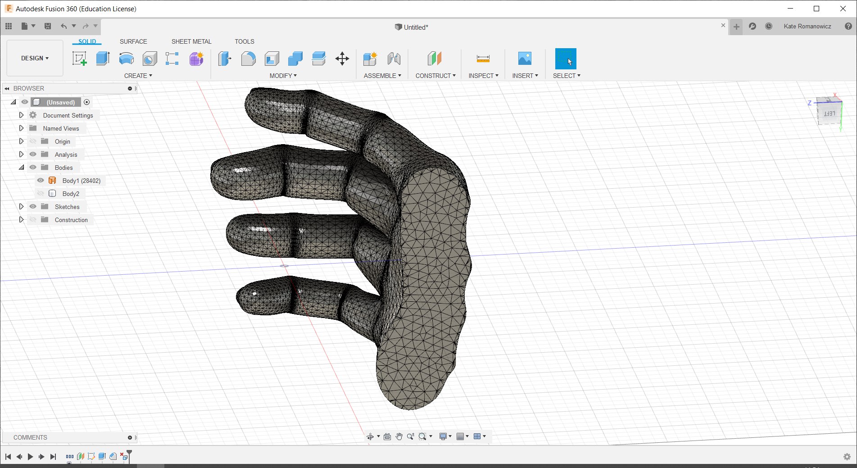This screenshot has width=857, height=468.
Task: Switch to the SHEET METAL tab
Action: point(191,41)
